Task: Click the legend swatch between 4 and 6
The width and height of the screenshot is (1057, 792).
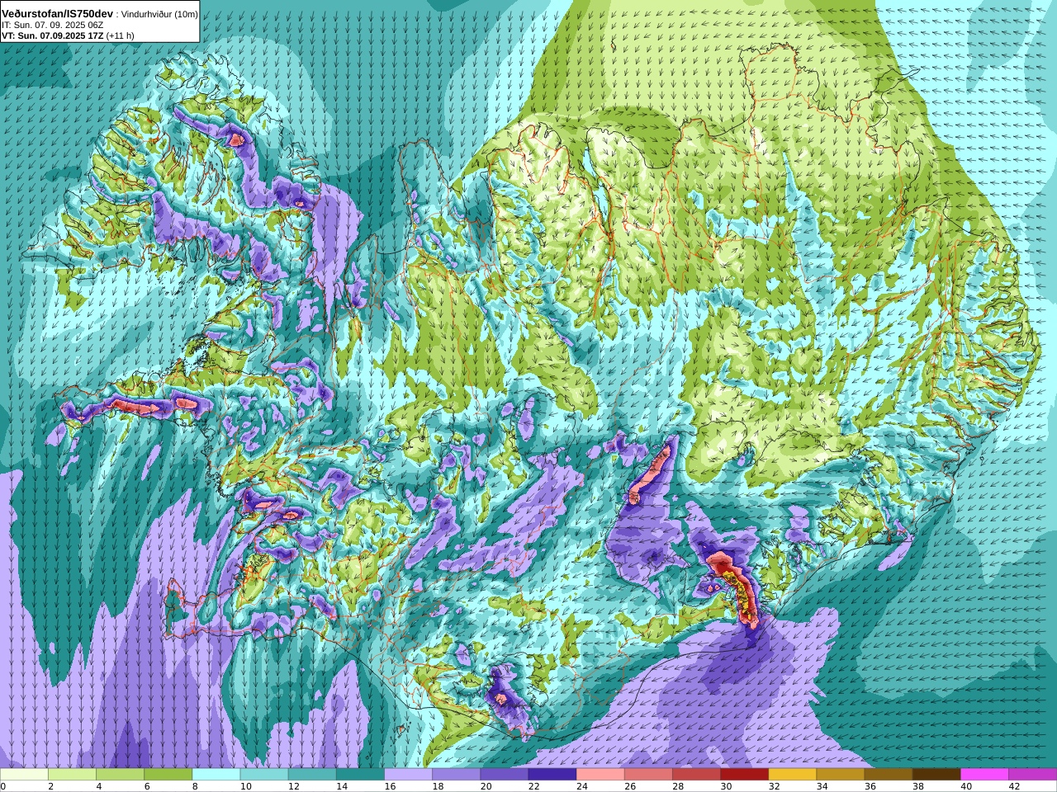Action: [120, 775]
